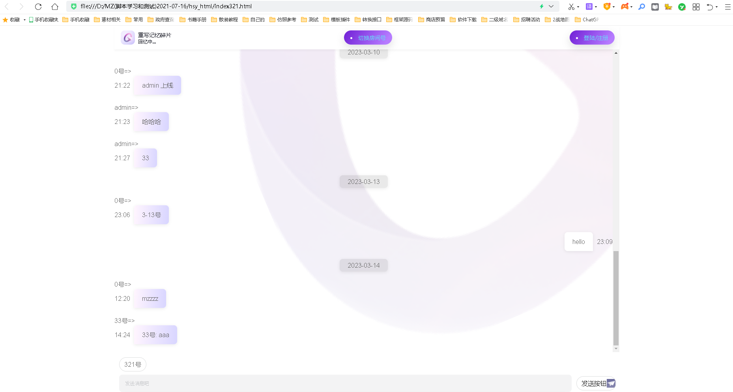This screenshot has height=392, width=733.
Task: Open the gray book reader extension
Action: click(655, 7)
